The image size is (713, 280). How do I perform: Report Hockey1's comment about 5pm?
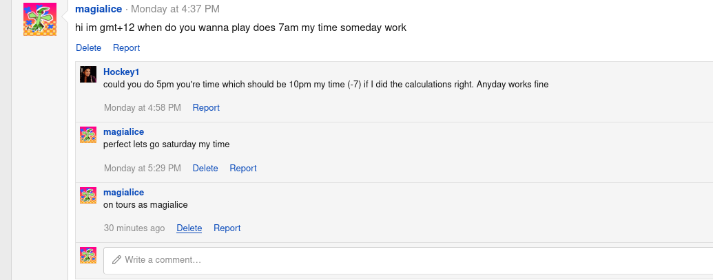click(x=206, y=107)
